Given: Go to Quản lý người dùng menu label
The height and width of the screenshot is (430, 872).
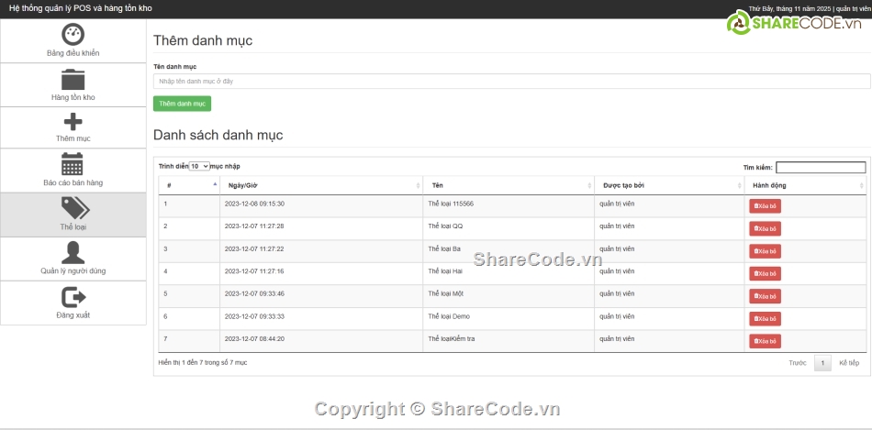Looking at the screenshot, I should coord(73,271).
